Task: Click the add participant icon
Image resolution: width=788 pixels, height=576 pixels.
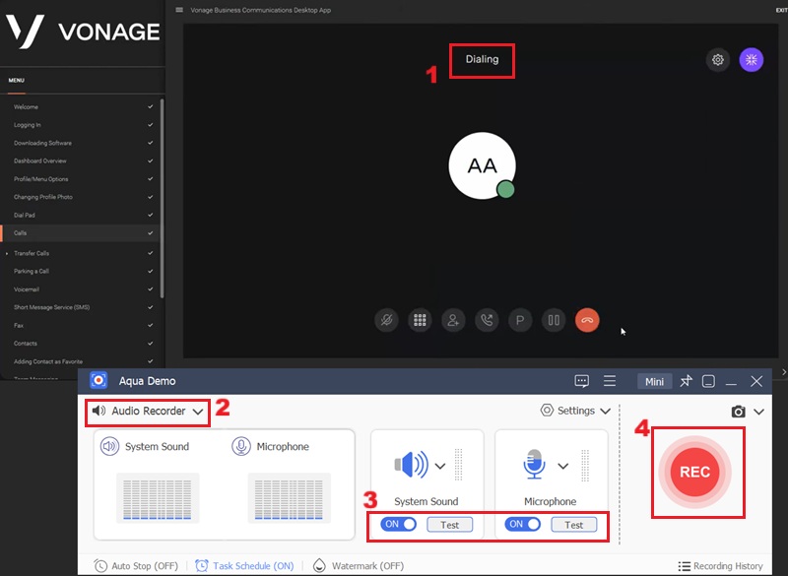Action: pos(453,320)
